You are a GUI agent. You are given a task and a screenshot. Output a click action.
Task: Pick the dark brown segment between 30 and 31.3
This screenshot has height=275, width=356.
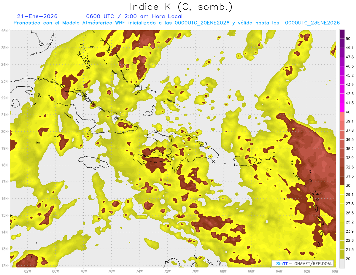(342, 181)
